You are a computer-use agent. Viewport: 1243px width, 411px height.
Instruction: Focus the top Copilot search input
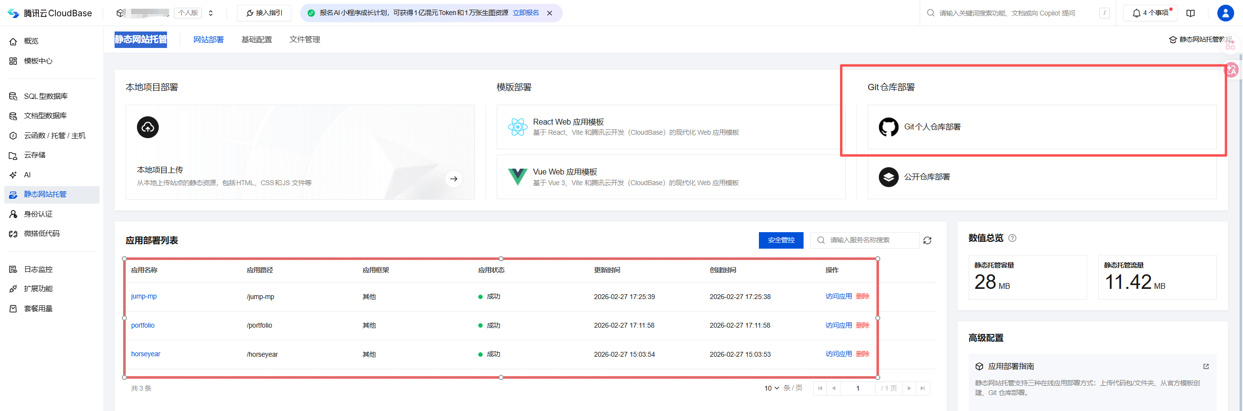pos(1018,13)
